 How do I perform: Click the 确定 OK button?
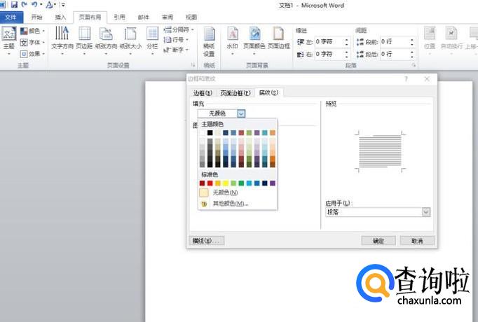(x=378, y=241)
